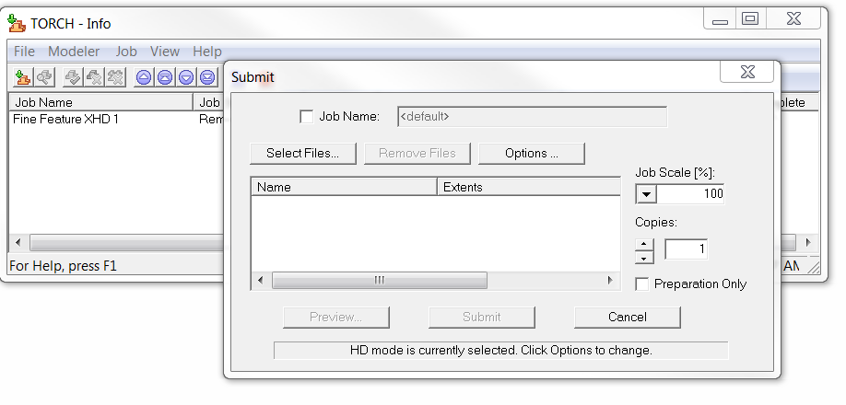Click the confirm job checkmark toolbar icon
Image resolution: width=846 pixels, height=405 pixels.
[73, 78]
